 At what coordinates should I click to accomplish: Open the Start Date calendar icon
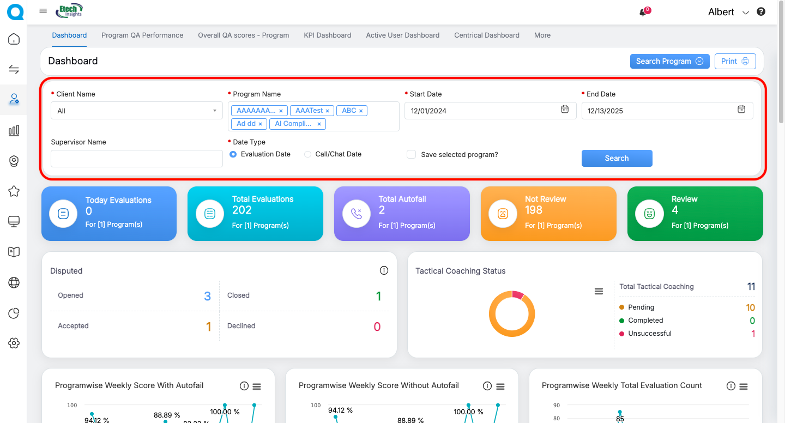(565, 110)
